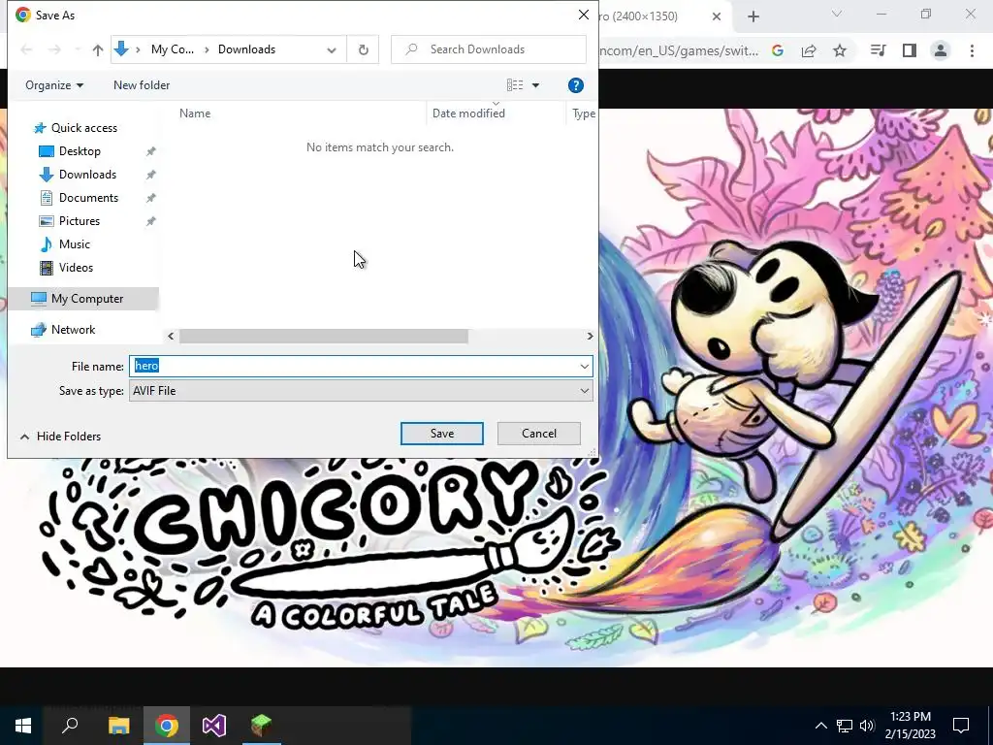Refresh the Downloads folder listing

[x=363, y=49]
